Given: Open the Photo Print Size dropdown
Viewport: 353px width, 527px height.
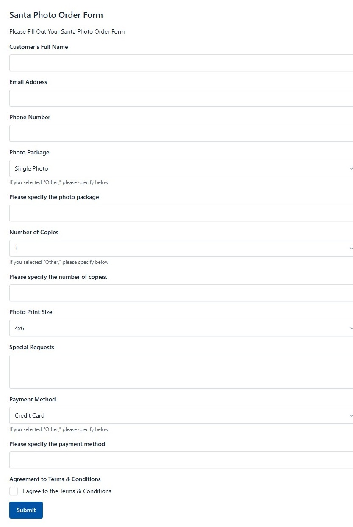Looking at the screenshot, I should coord(181,328).
